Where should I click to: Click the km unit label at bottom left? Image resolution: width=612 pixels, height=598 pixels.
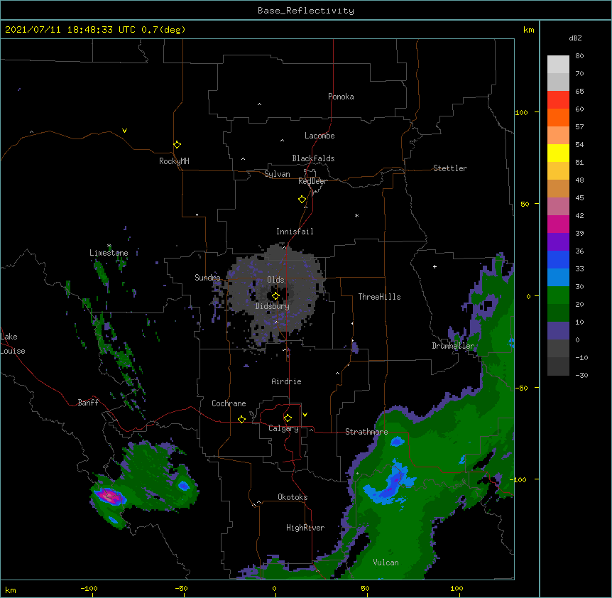coord(11,590)
